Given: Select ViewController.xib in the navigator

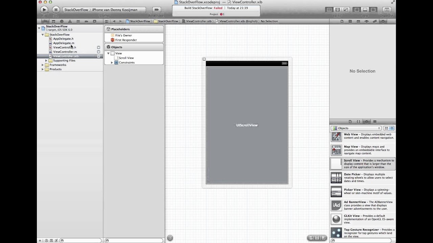Looking at the screenshot, I should (70, 56).
